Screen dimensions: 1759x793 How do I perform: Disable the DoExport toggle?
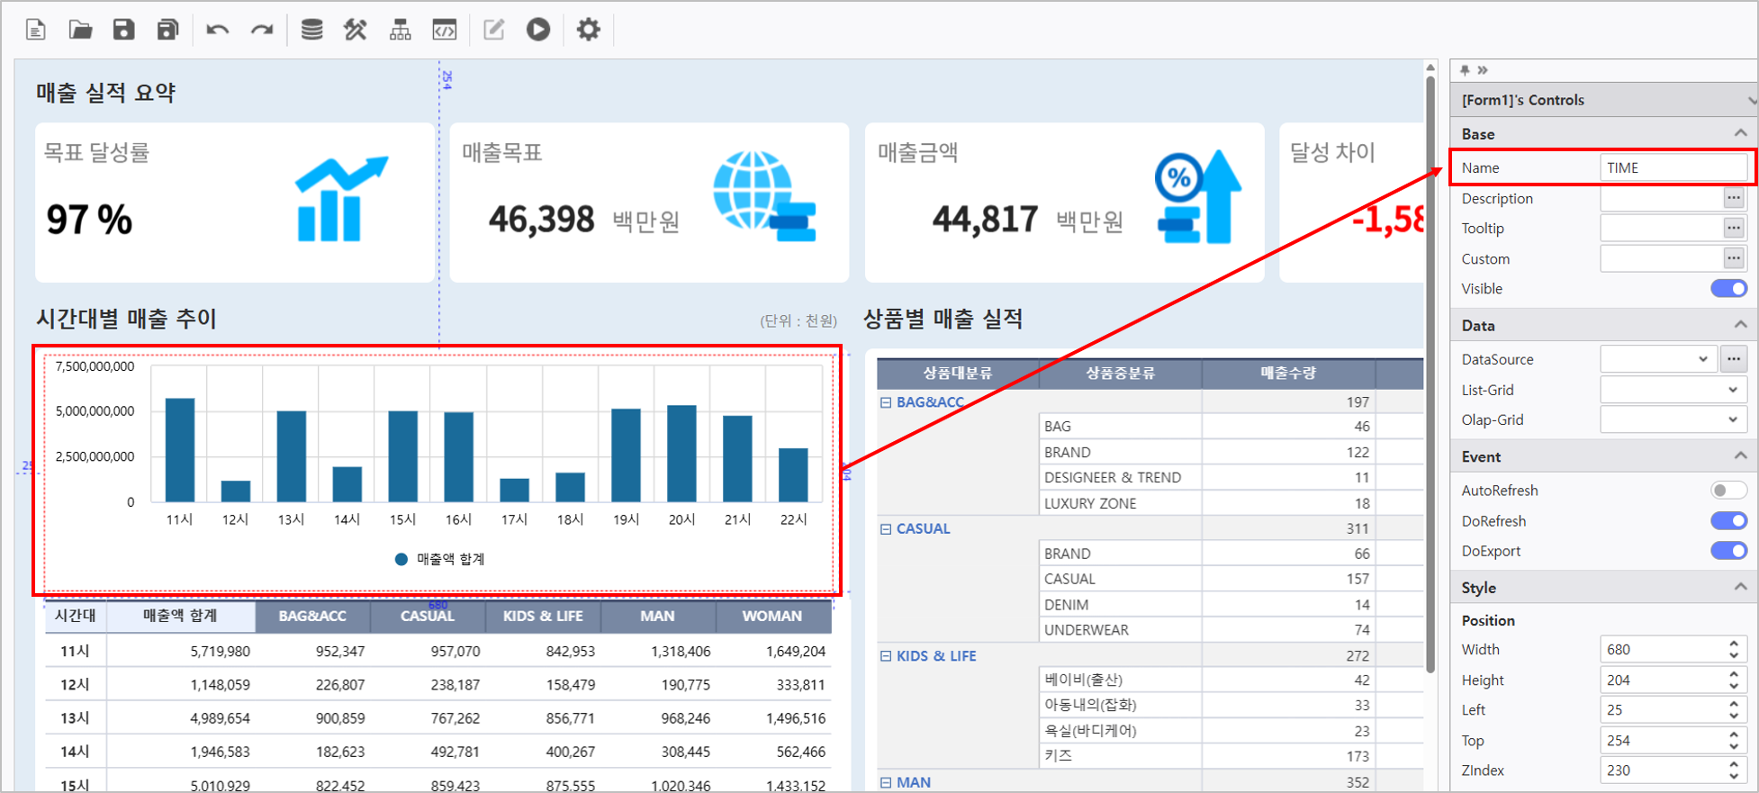click(x=1727, y=551)
